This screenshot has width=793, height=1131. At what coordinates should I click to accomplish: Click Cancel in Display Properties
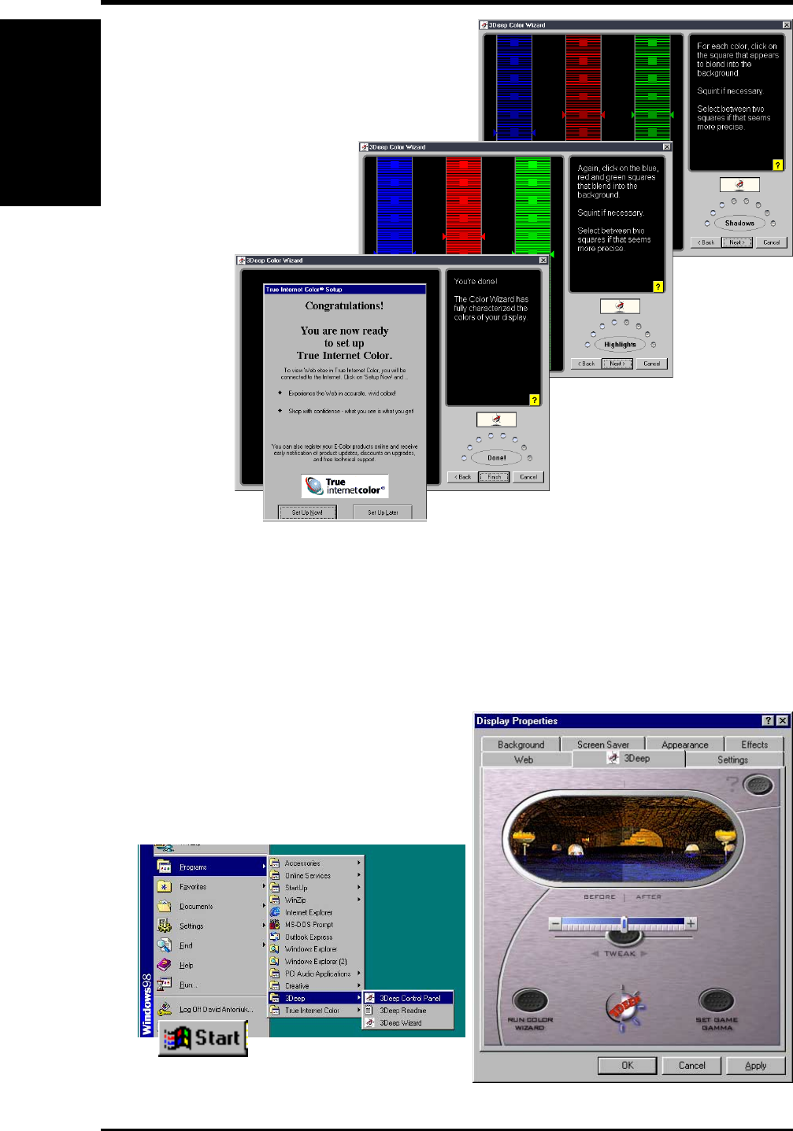(x=691, y=1065)
